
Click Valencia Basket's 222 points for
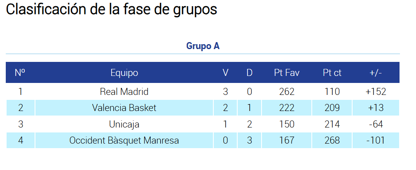click(287, 108)
